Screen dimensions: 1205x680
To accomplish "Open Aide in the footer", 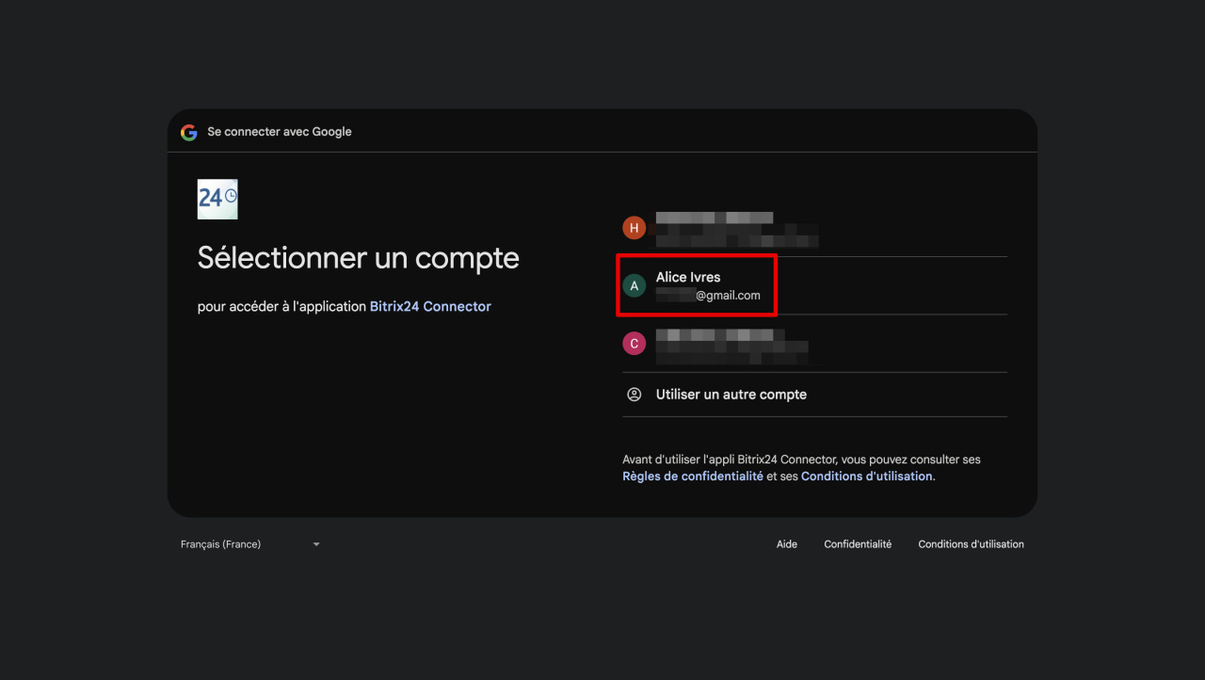I will 786,544.
